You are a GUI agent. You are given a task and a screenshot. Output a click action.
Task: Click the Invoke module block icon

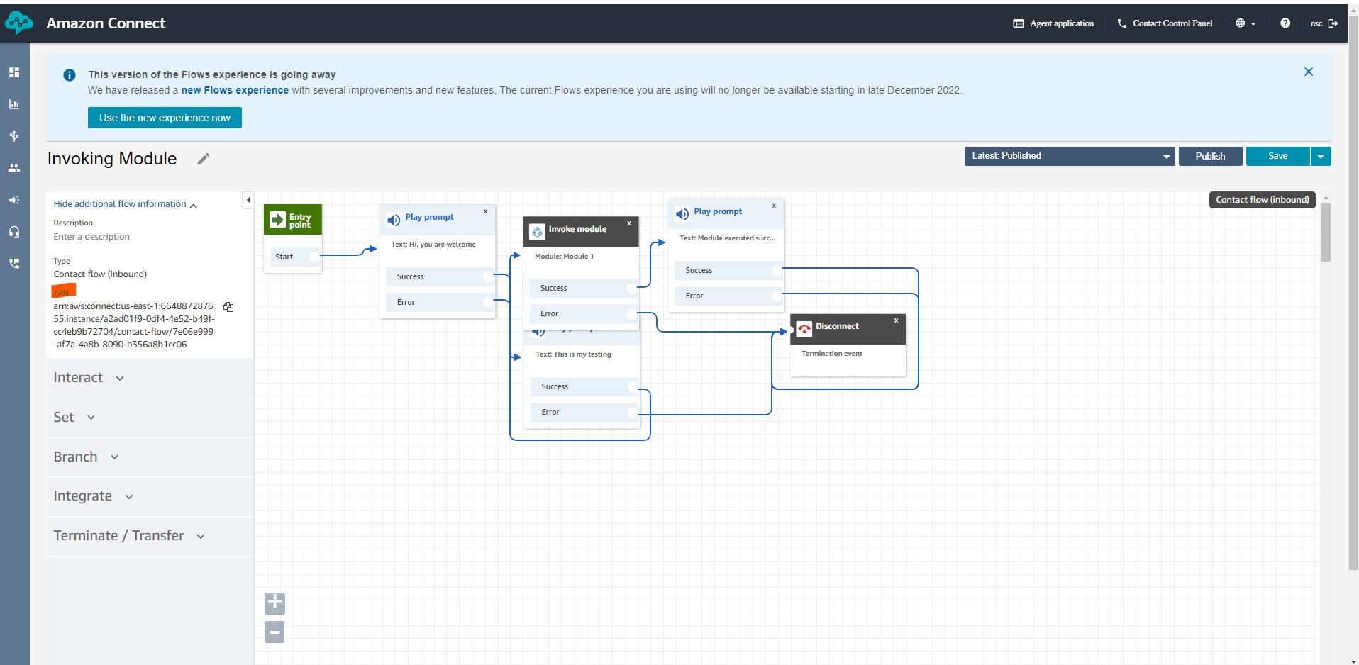click(x=537, y=231)
